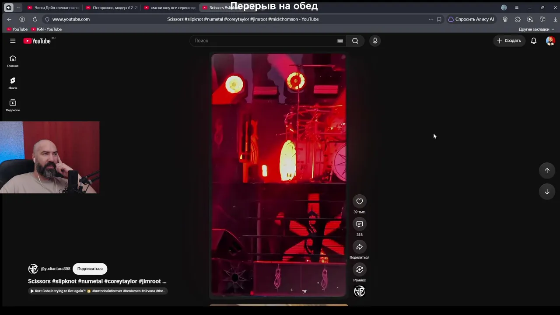
Task: Start voice search with the microphone
Action: (x=375, y=41)
